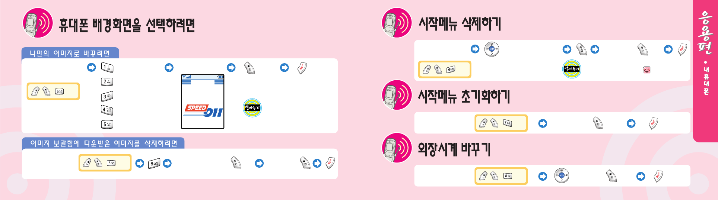Click the number 8 key in 외장시계 바꾸기 row
Image resolution: width=718 pixels, height=200 pixels.
507,176
